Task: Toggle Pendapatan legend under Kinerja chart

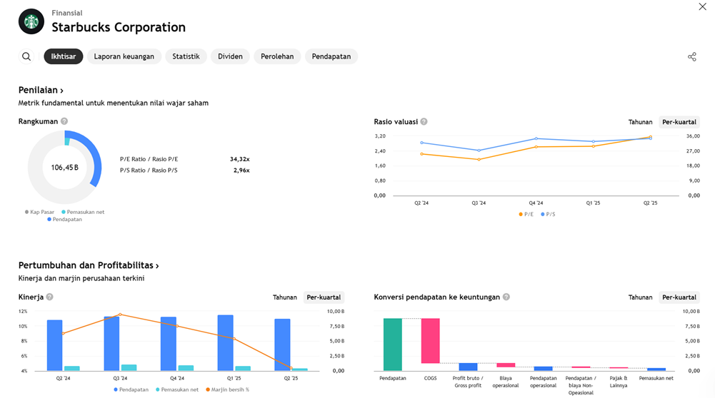Action: coord(131,389)
